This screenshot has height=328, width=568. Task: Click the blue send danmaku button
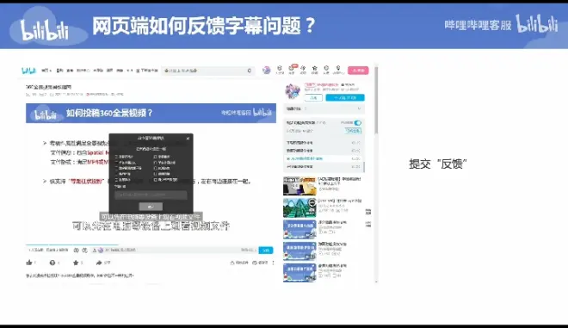(266, 250)
